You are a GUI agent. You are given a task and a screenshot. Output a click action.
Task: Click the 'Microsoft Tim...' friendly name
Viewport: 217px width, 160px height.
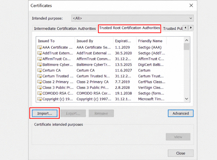coord(151,99)
